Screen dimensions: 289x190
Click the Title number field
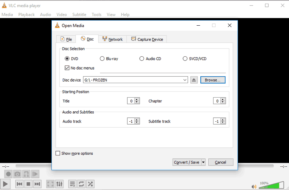click(131, 101)
